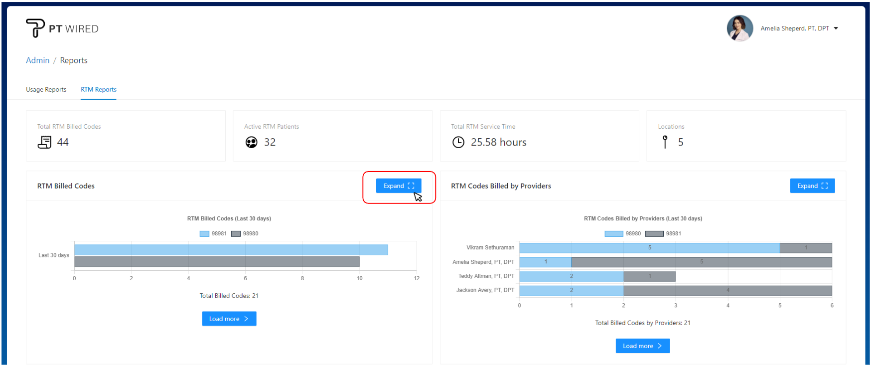Select the RTM Reports tab
Image resolution: width=871 pixels, height=366 pixels.
(99, 90)
